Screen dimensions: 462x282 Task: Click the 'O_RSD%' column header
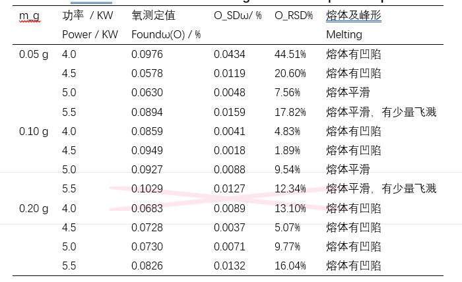pos(294,16)
